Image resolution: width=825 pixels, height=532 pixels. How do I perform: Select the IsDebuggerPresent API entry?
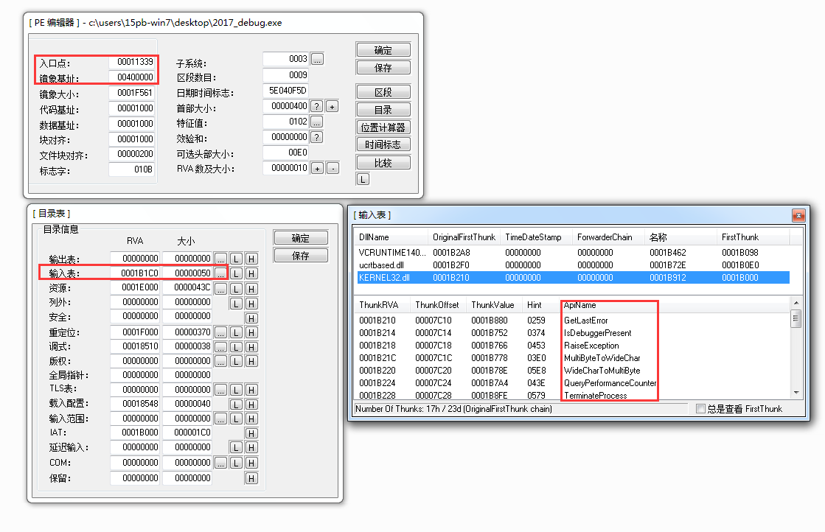(598, 333)
